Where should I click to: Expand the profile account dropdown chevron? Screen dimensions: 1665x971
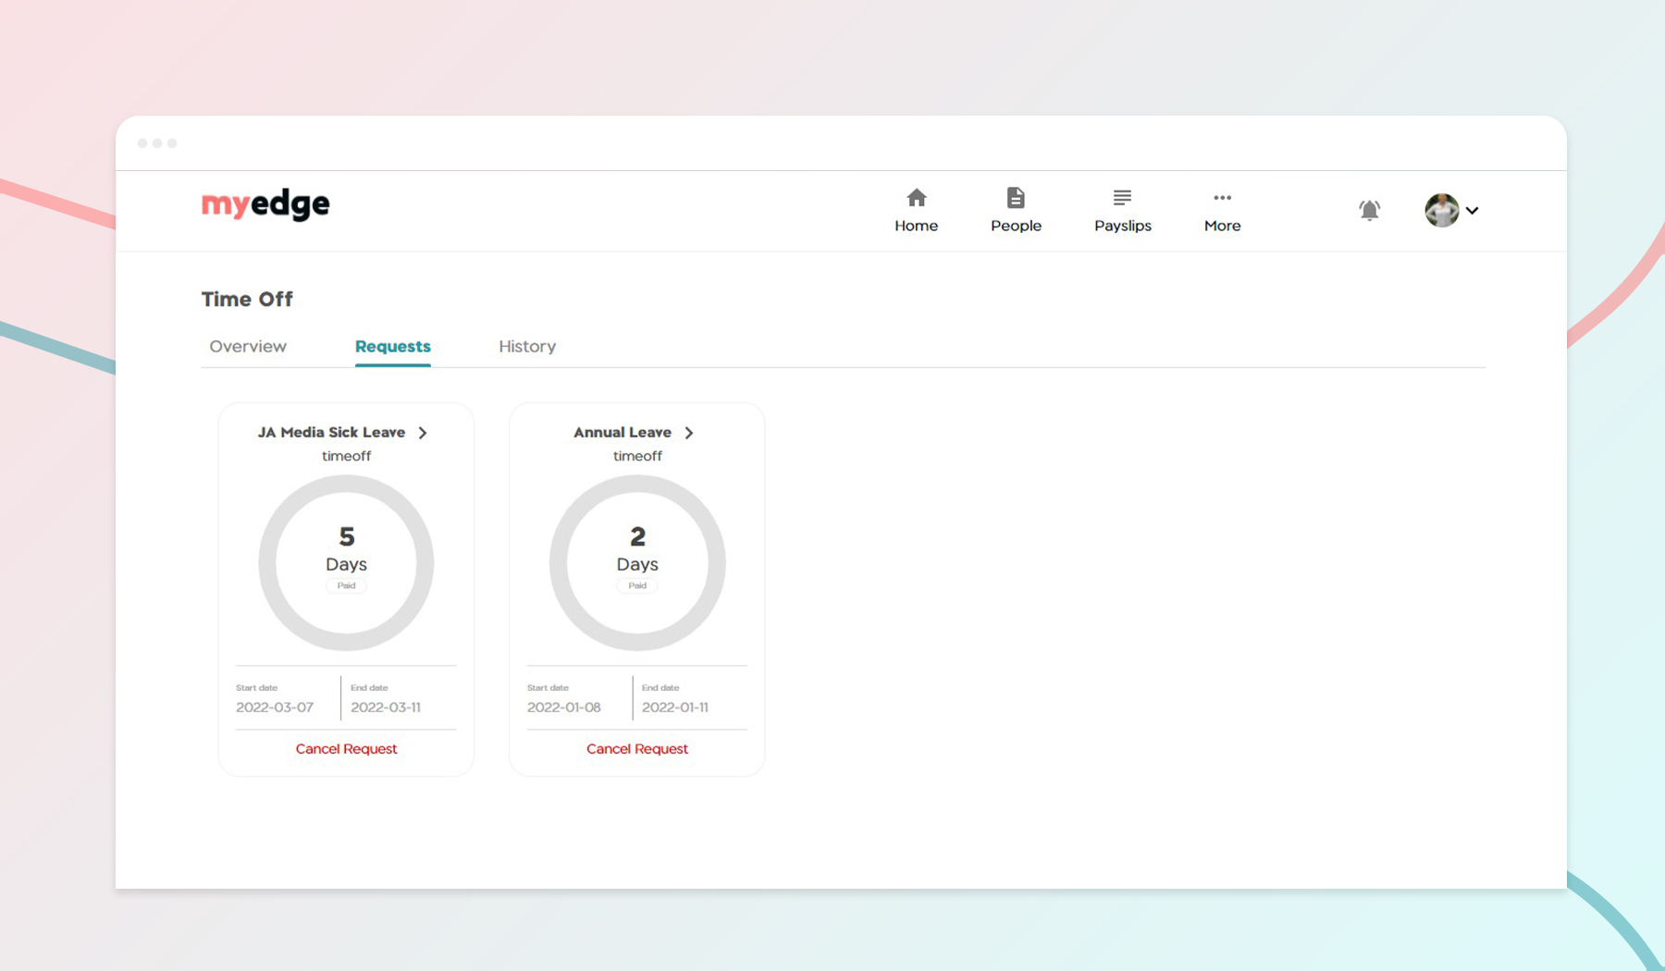tap(1473, 211)
